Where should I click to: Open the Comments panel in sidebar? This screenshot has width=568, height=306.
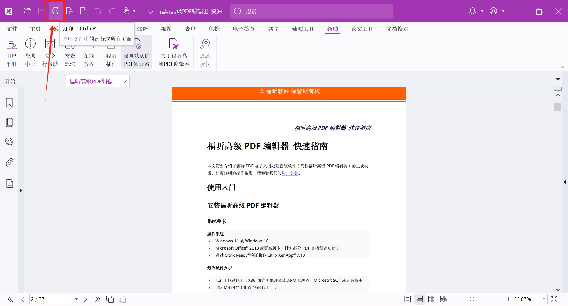pyautogui.click(x=9, y=142)
